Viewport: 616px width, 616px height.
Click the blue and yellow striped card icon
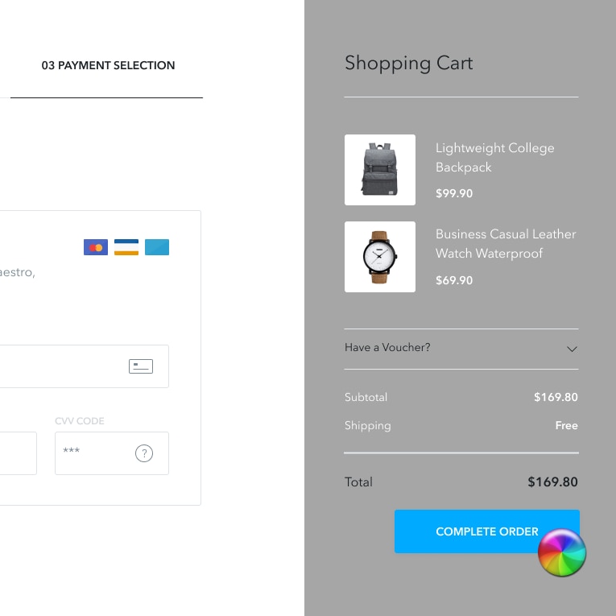tap(126, 247)
